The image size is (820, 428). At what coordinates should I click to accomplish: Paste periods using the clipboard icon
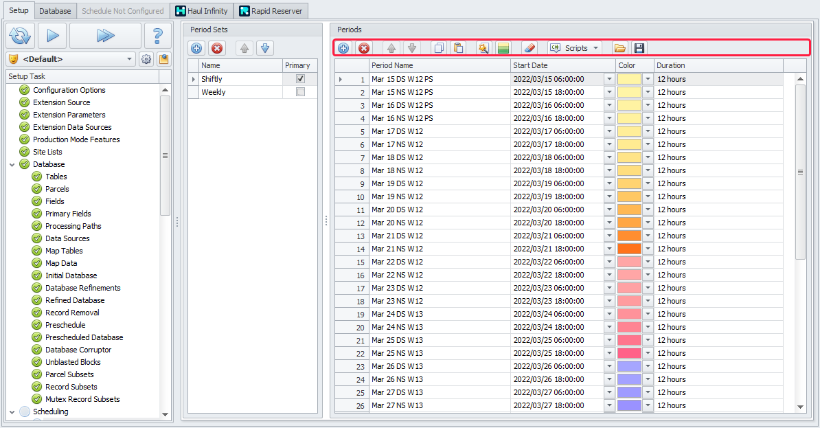tap(459, 48)
